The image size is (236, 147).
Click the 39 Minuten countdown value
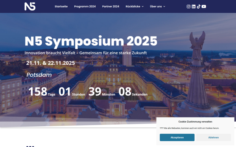[x=102, y=92]
